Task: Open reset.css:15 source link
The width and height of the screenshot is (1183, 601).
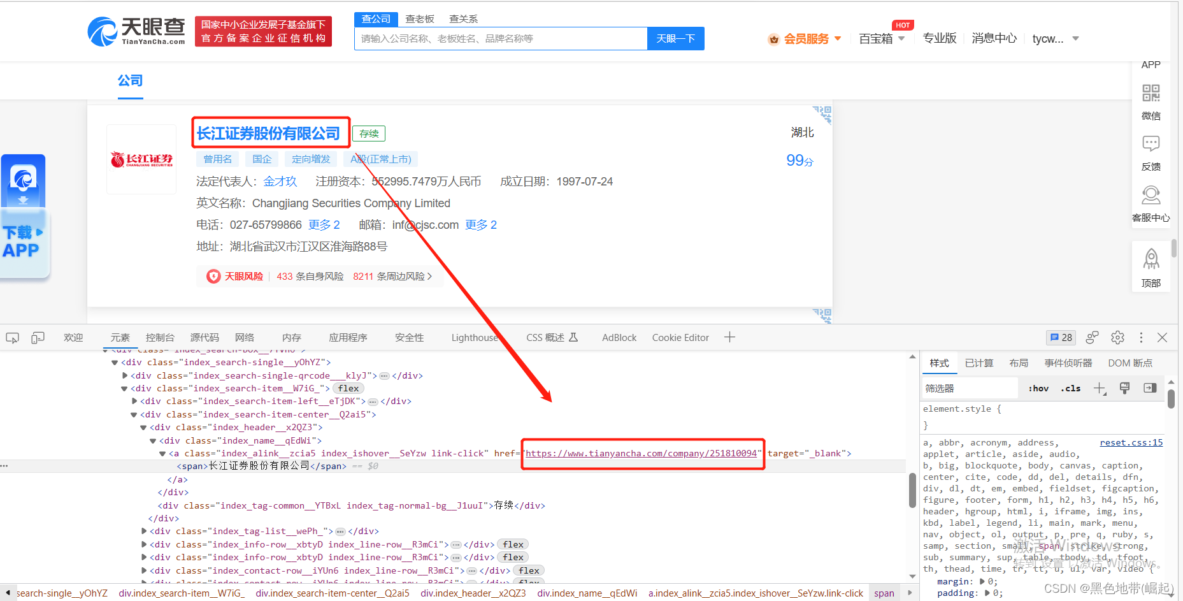Action: pos(1131,442)
